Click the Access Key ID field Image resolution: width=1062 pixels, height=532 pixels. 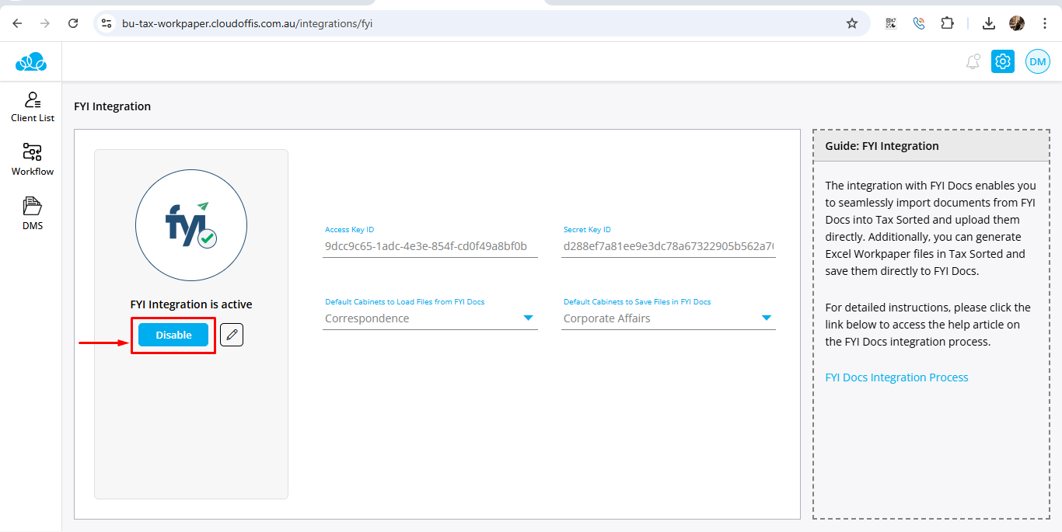(x=430, y=246)
